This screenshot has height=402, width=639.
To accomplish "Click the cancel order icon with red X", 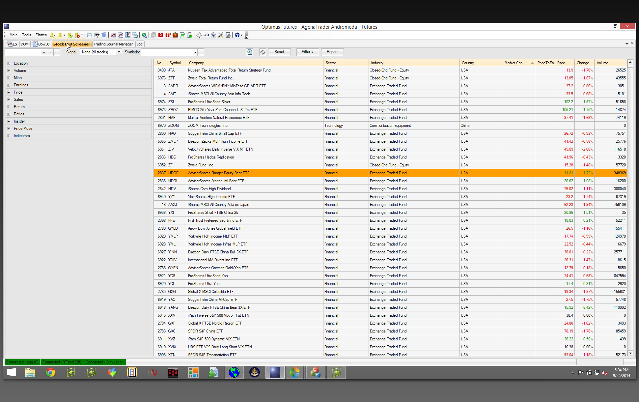I will 78,35.
